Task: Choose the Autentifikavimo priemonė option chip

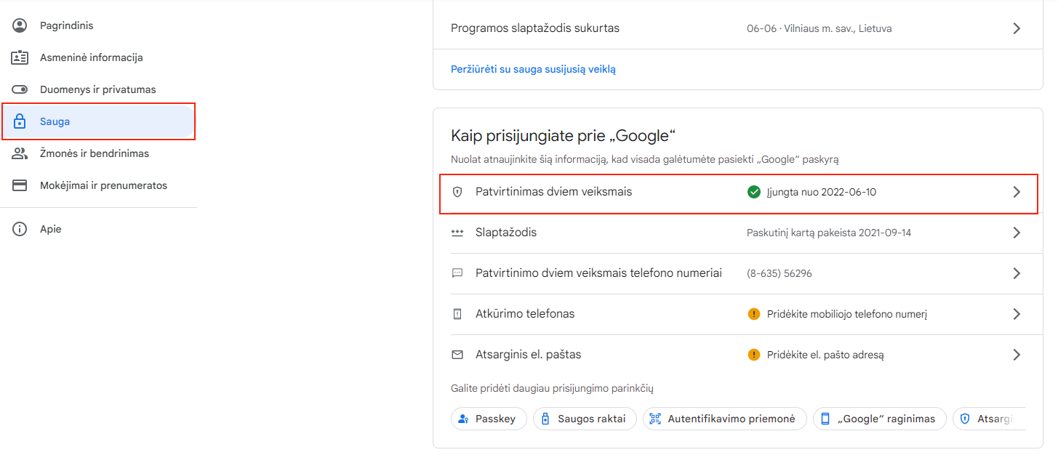Action: tap(725, 419)
